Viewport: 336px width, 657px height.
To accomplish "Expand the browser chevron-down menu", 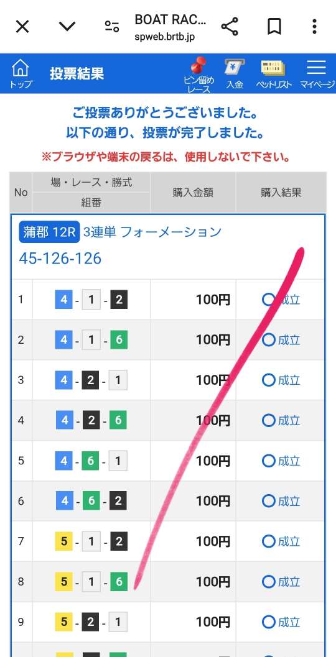I will click(x=67, y=27).
